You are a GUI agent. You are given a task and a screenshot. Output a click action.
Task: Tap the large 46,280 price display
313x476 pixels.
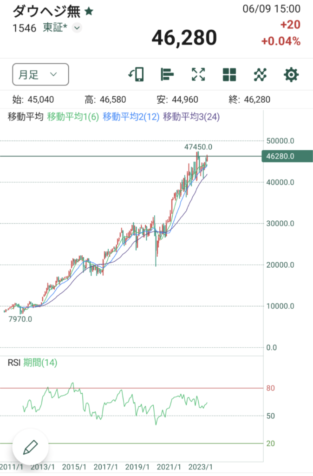184,38
